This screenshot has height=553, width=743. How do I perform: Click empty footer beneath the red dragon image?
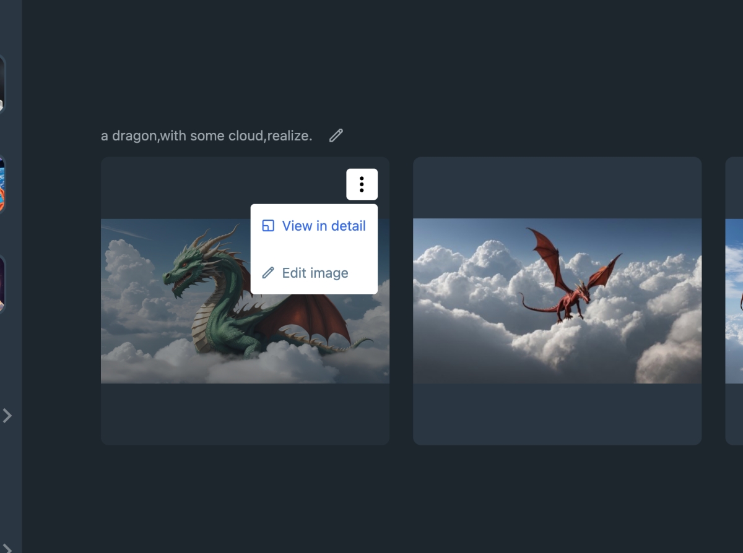click(x=557, y=413)
